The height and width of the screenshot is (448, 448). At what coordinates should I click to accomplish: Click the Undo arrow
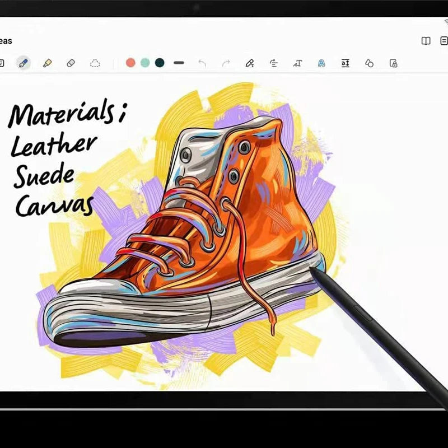(x=202, y=63)
